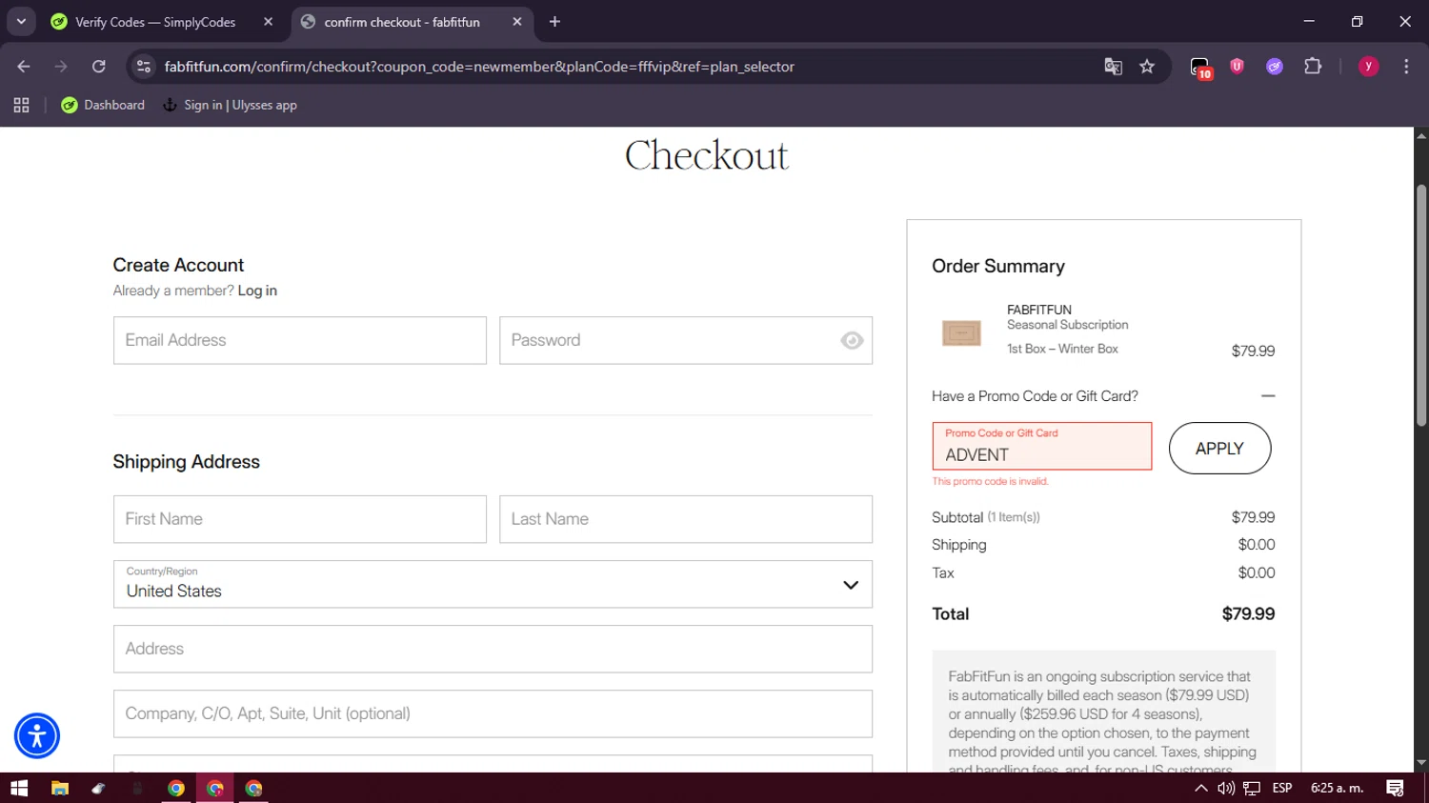Click the Company, Apt, Suite optional field

click(x=493, y=713)
